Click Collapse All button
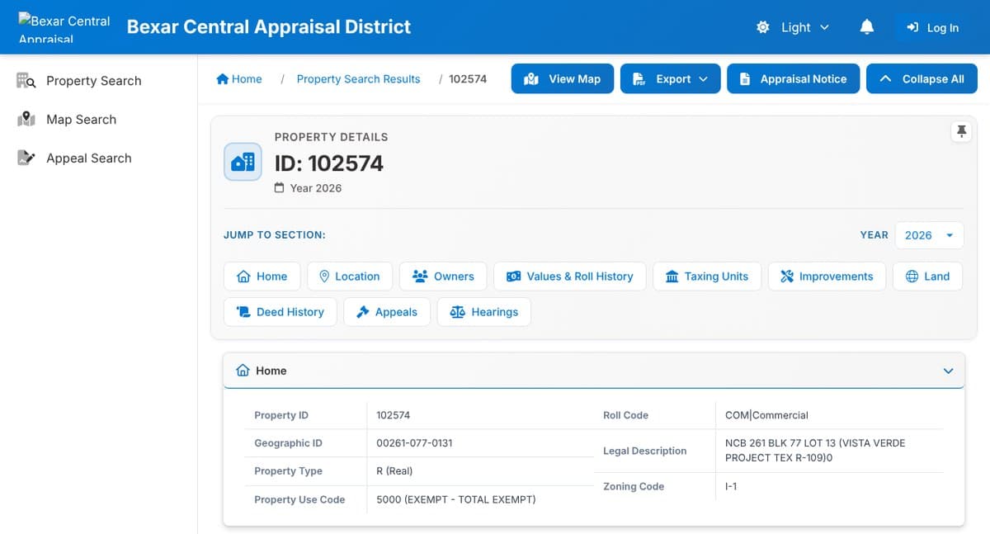Screen dimensions: 990x534 [922, 79]
